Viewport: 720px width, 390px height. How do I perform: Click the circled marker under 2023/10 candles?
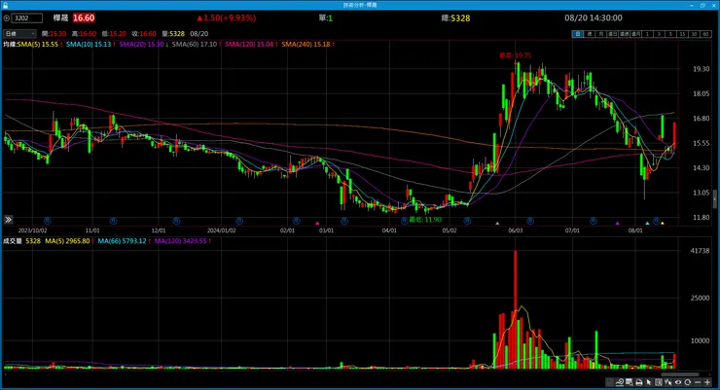tap(47, 221)
